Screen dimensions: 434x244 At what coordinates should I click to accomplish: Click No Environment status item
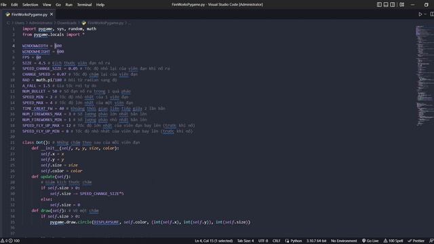point(344,241)
